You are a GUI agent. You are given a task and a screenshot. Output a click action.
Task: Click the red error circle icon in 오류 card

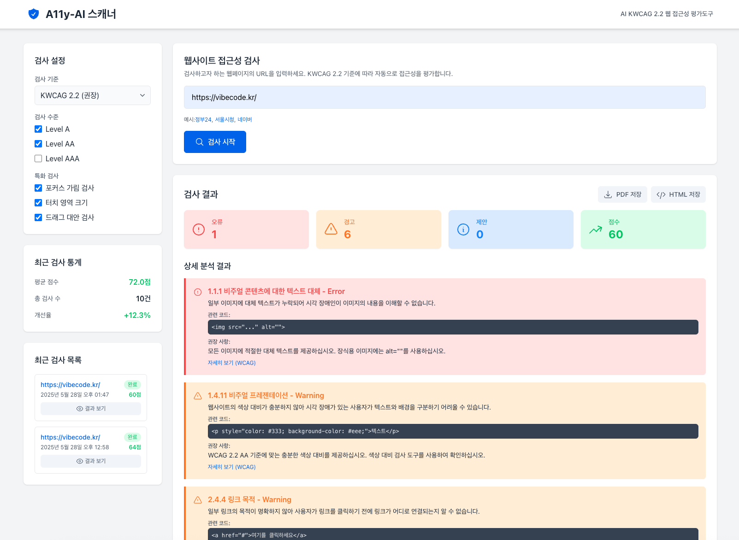click(x=199, y=229)
